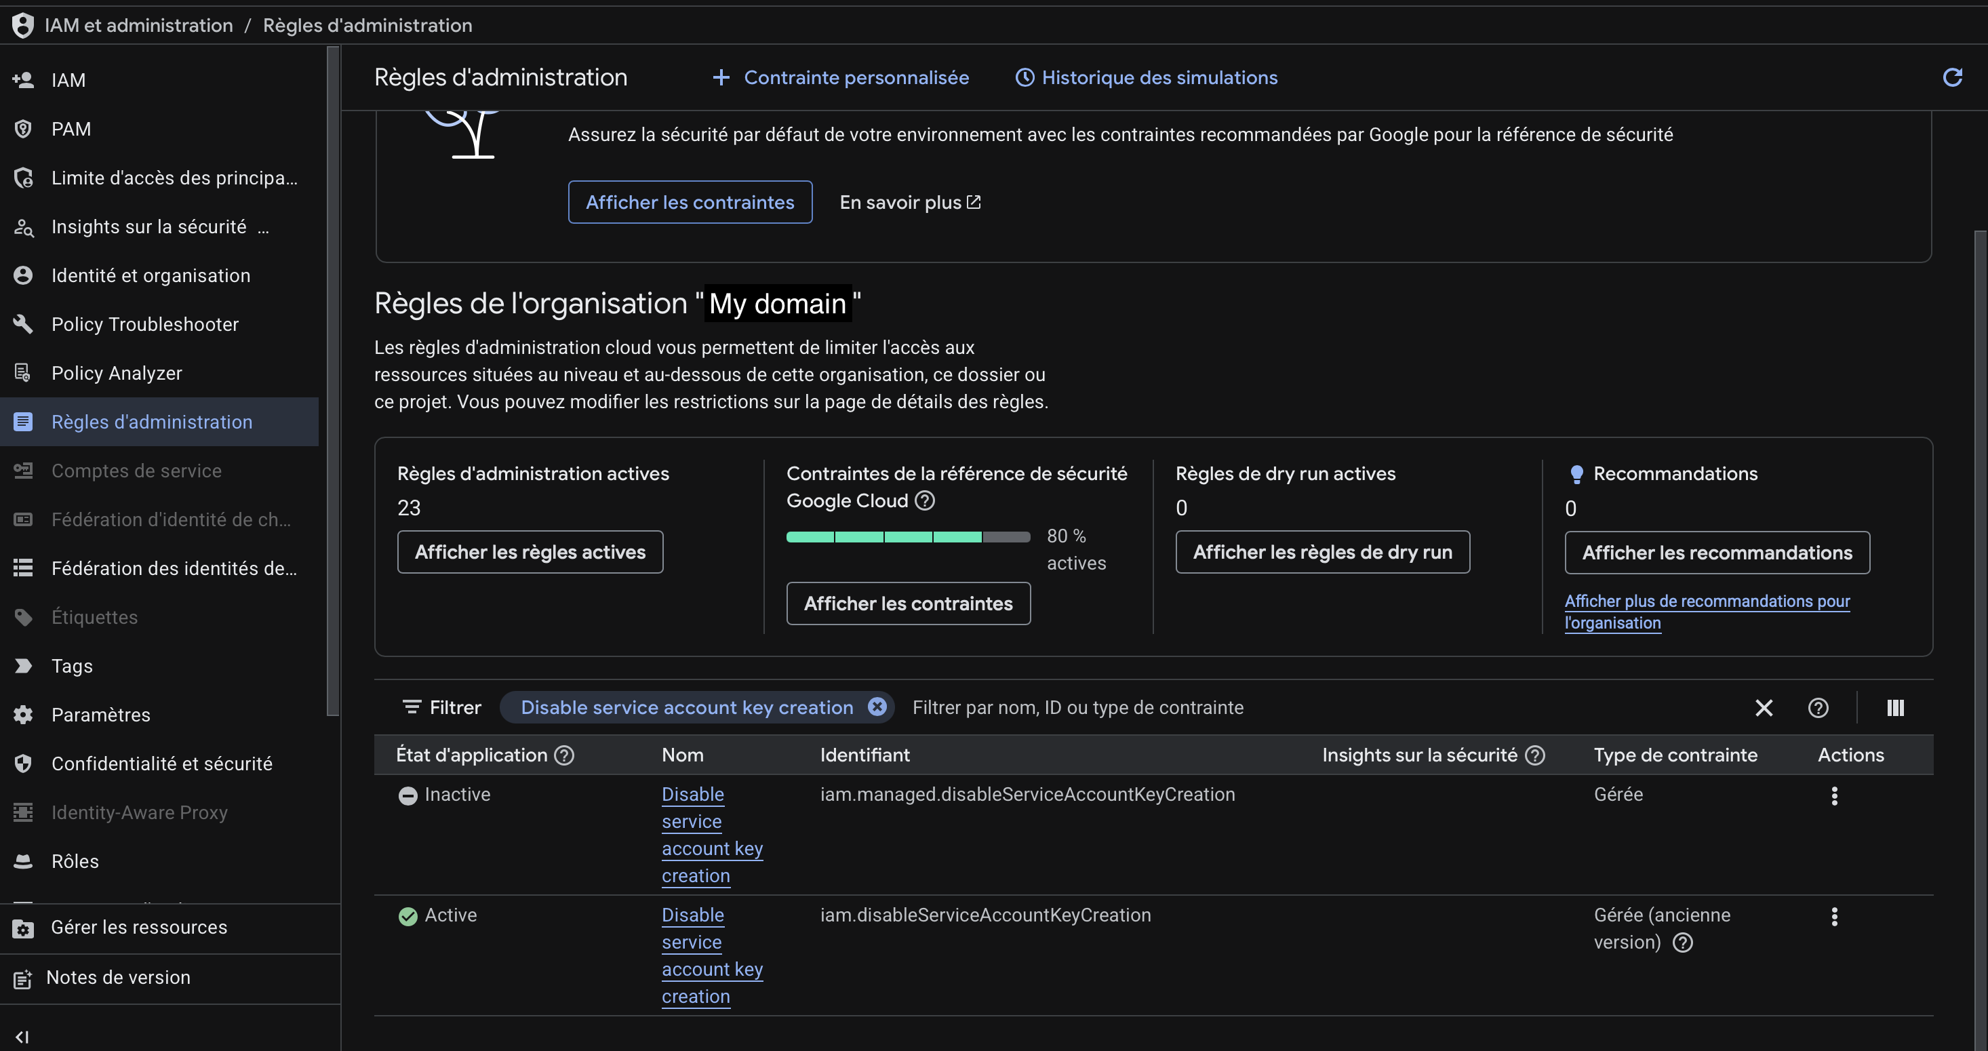Click the filter help question icon
This screenshot has width=1988, height=1051.
1817,708
